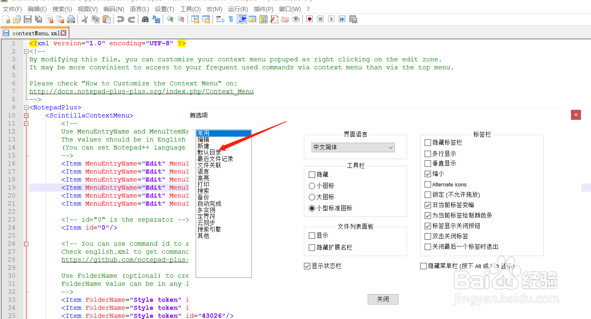Start macro recording with the red dot icon

[310, 19]
